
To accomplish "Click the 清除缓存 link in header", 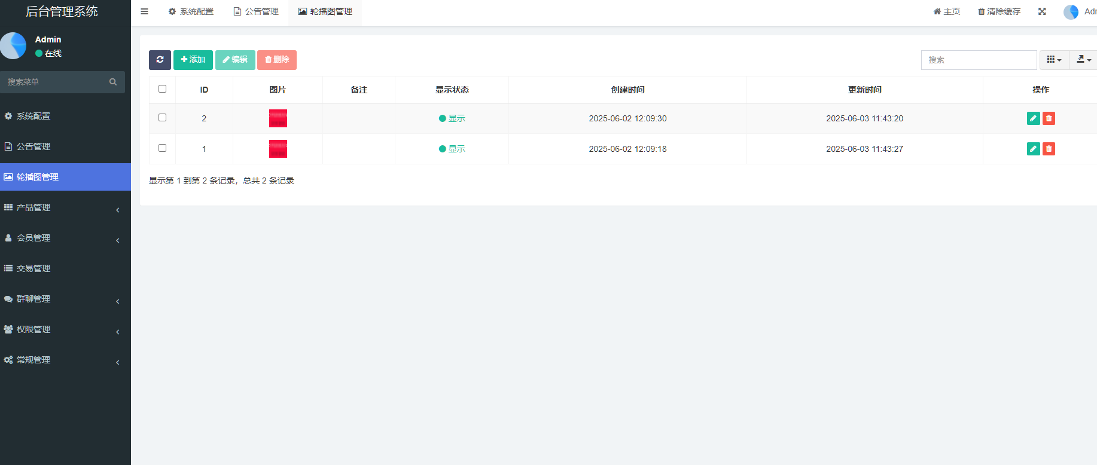I will click(999, 11).
